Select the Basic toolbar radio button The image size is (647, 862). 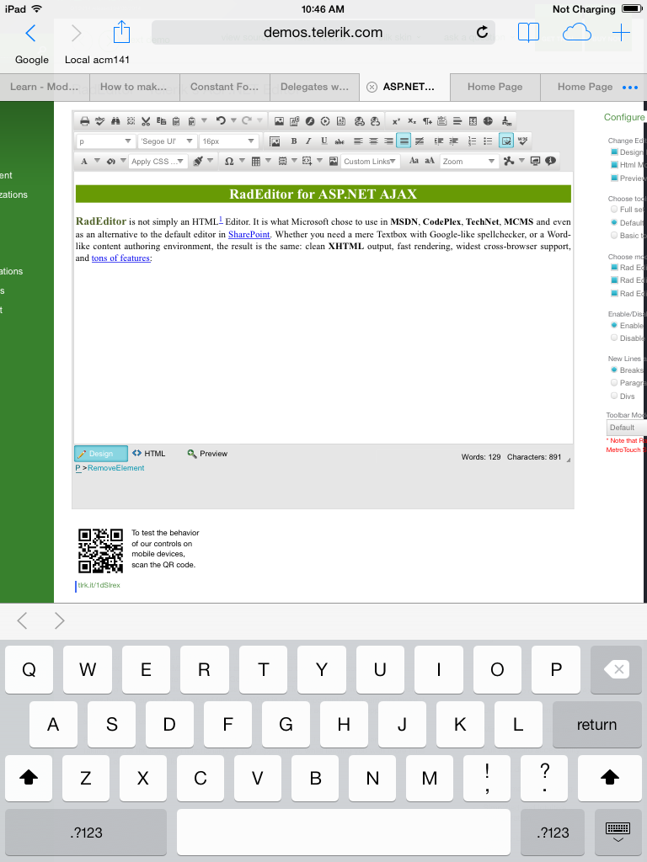(614, 236)
